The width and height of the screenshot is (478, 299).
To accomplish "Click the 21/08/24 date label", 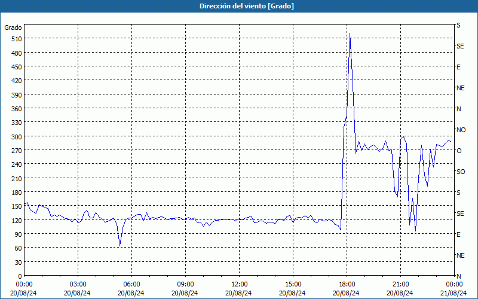I will click(x=454, y=293).
